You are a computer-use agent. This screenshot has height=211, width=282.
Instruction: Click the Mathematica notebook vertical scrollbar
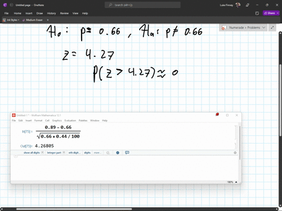pos(240,142)
